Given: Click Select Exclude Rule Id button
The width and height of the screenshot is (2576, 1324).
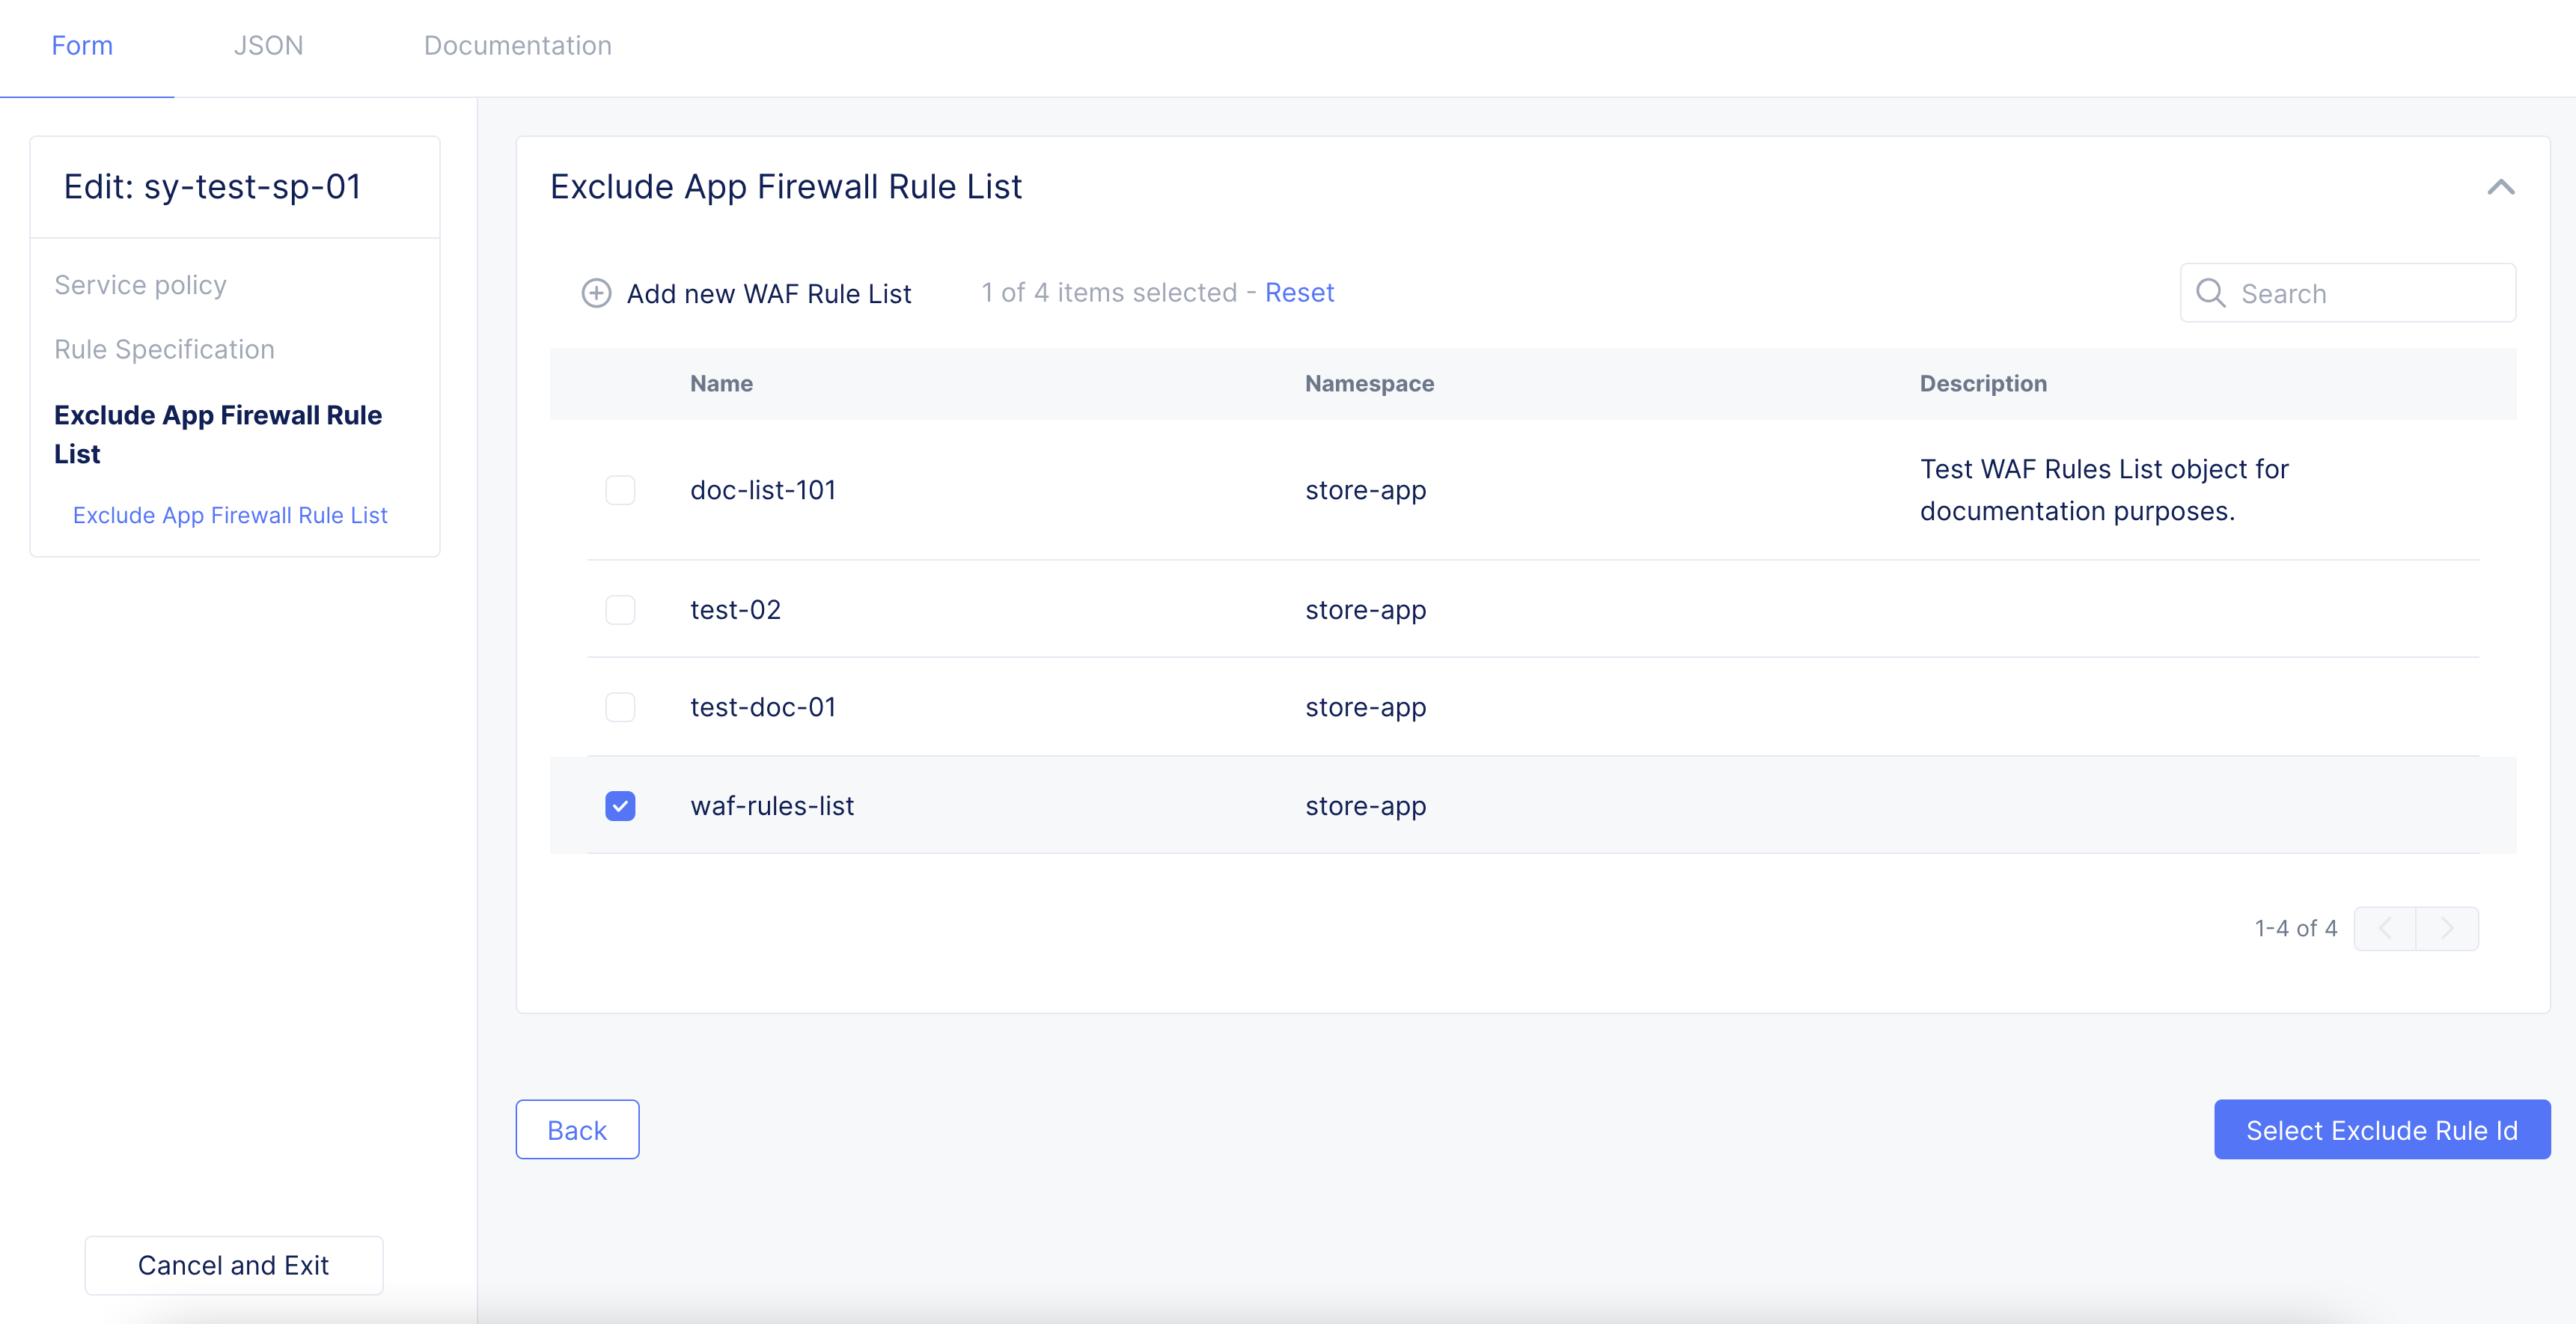Looking at the screenshot, I should [x=2381, y=1130].
